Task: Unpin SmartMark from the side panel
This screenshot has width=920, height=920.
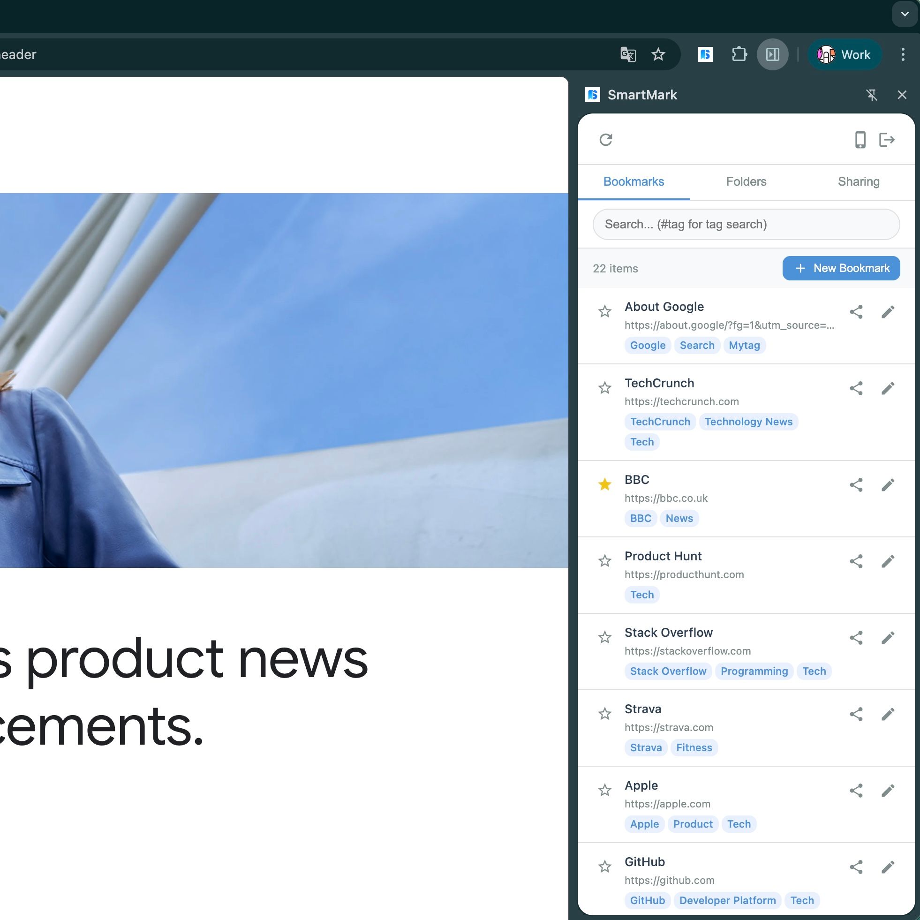Action: (871, 95)
